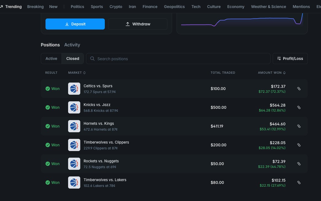The height and width of the screenshot is (201, 321).
Task: Open the Culture category
Action: 214,7
